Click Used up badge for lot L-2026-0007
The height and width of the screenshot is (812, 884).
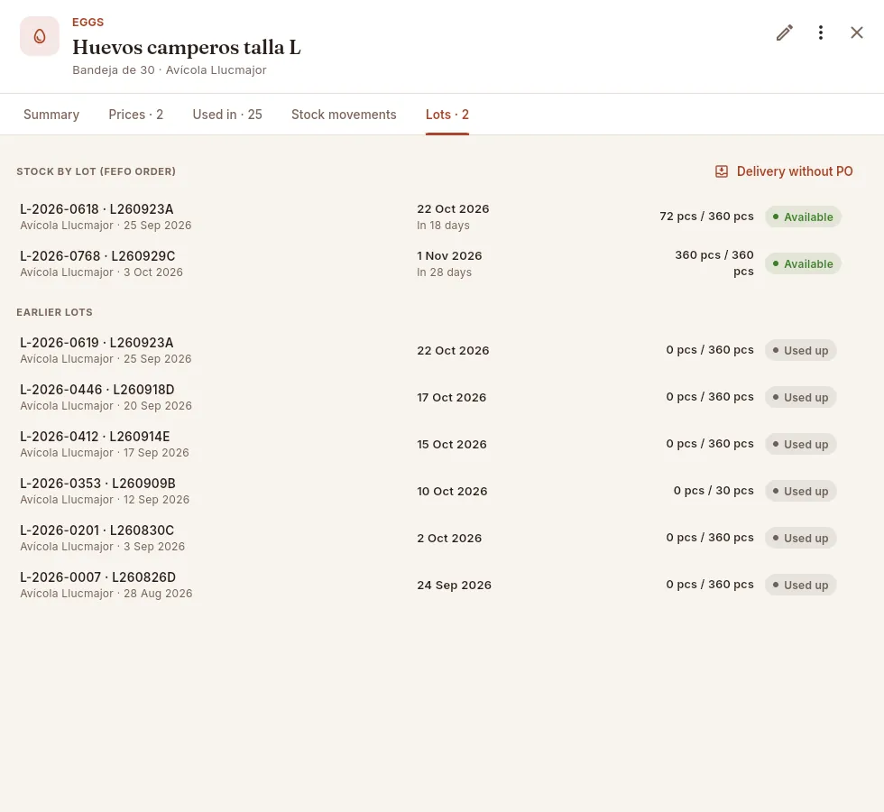pyautogui.click(x=801, y=585)
